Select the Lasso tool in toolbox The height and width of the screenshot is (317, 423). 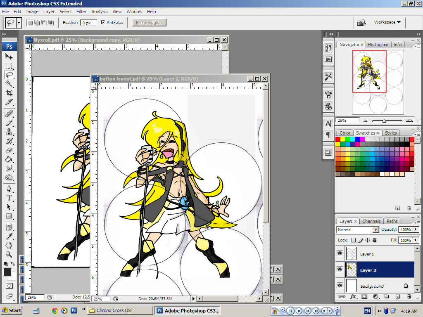pyautogui.click(x=9, y=75)
